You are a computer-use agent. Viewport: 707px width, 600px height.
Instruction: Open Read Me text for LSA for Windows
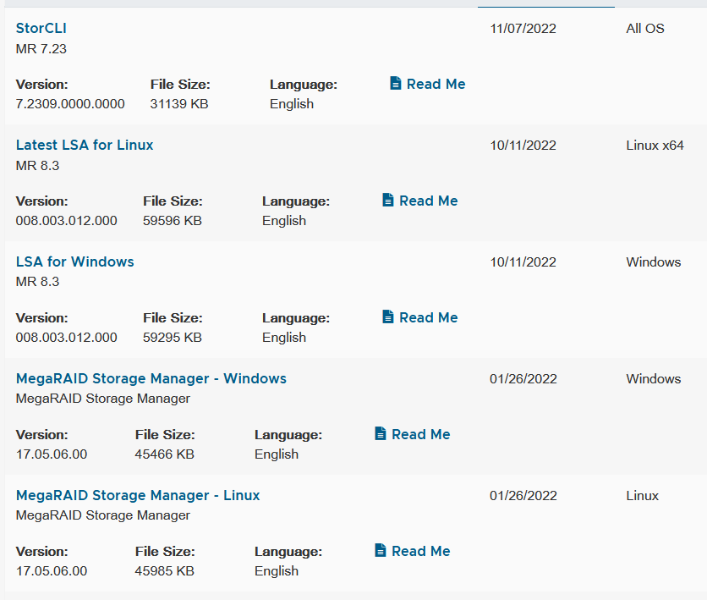[x=429, y=317]
